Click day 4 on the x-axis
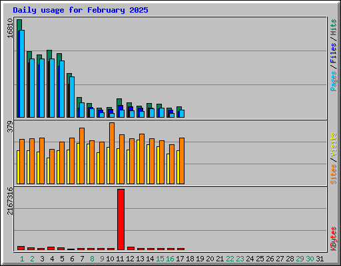This screenshot has width=341, height=266. (52, 259)
